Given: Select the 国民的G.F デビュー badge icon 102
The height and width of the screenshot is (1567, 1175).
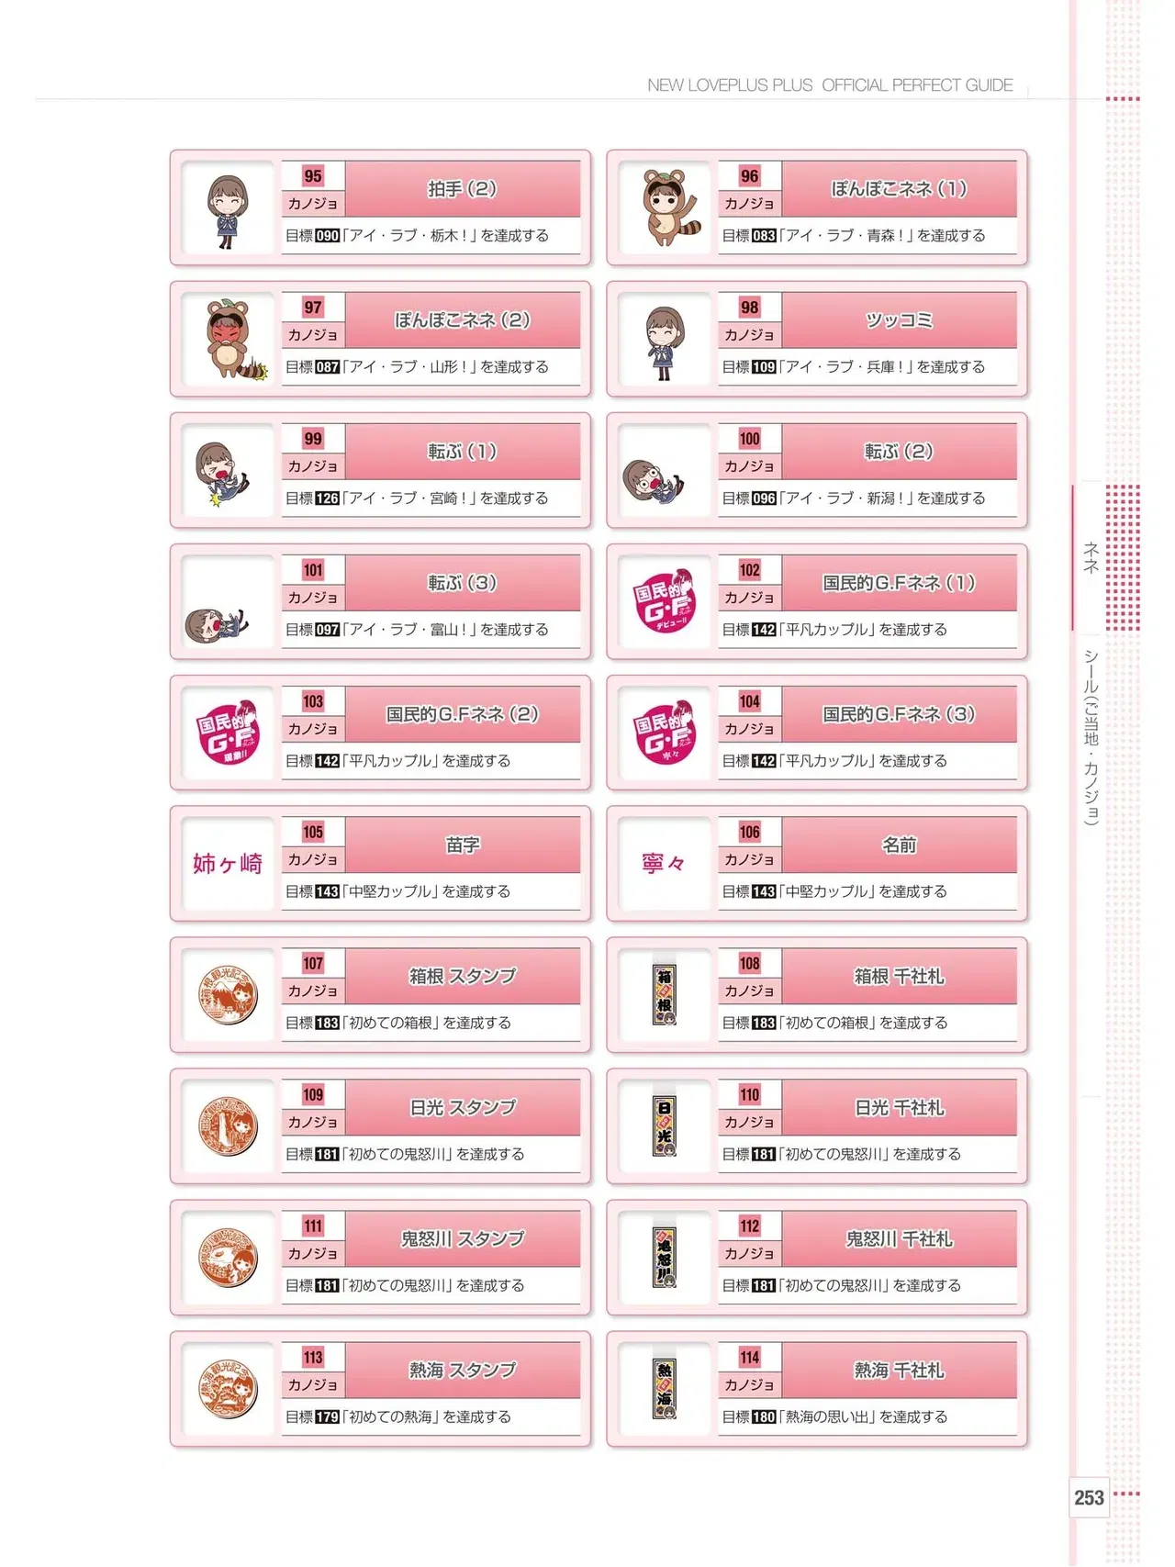Looking at the screenshot, I should pos(665,601).
